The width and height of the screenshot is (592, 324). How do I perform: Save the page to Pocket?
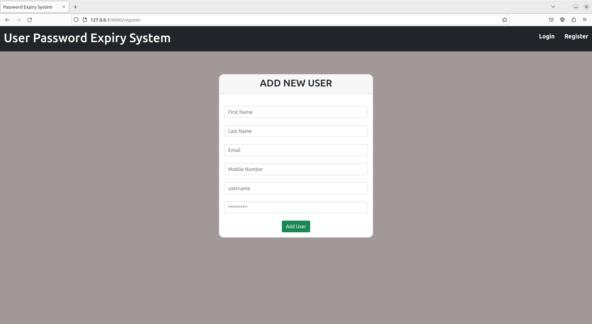point(551,20)
